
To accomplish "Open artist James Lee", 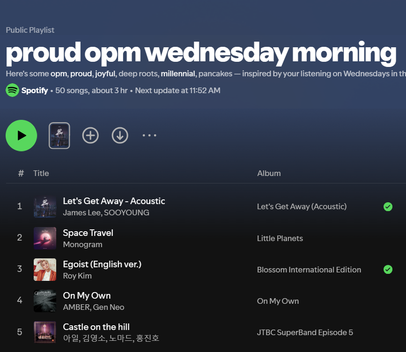I will 82,213.
